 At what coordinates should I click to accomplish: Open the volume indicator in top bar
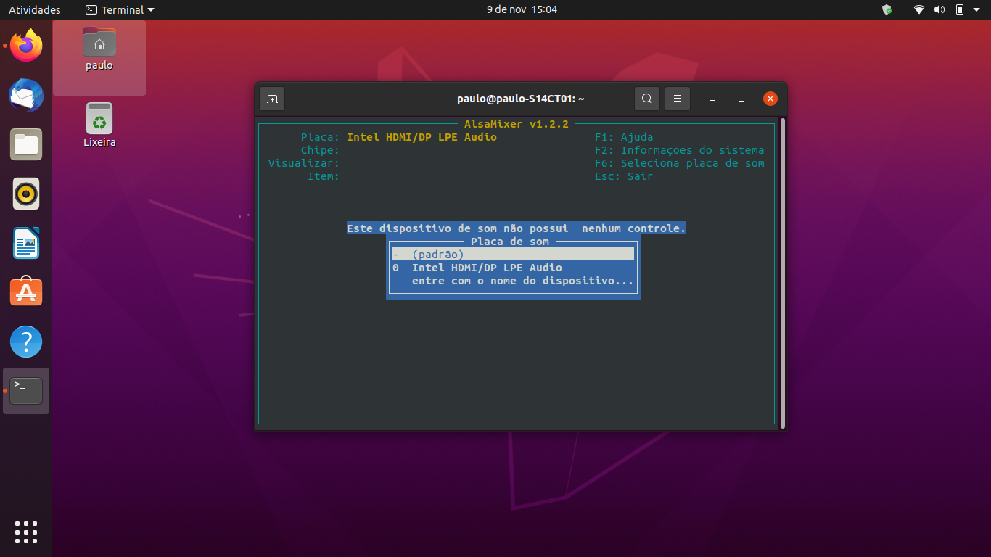[939, 9]
